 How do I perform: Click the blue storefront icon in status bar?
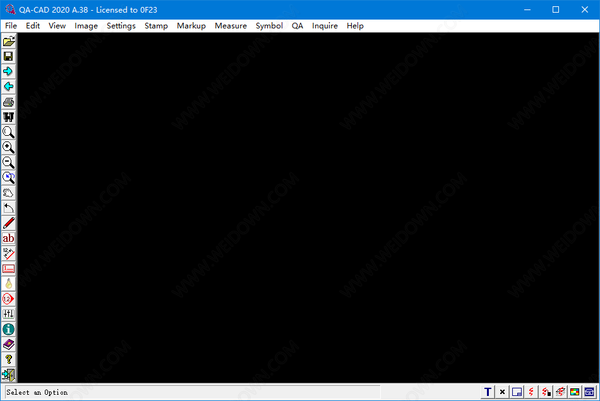tap(589, 392)
